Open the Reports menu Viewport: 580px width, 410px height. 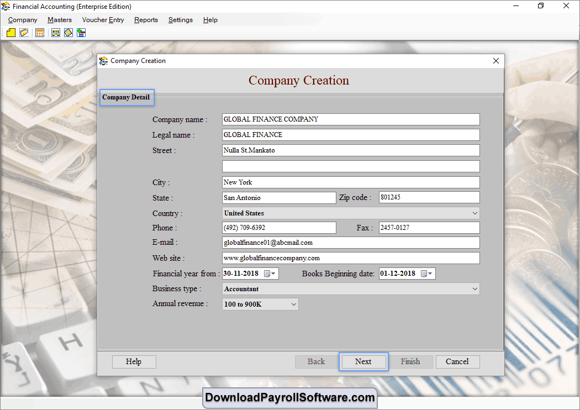(146, 20)
